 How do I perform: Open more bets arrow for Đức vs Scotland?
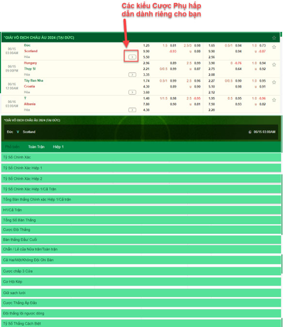tap(132, 57)
